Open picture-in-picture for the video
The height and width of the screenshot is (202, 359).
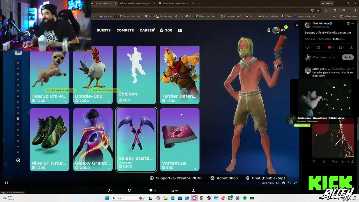[x=289, y=183]
